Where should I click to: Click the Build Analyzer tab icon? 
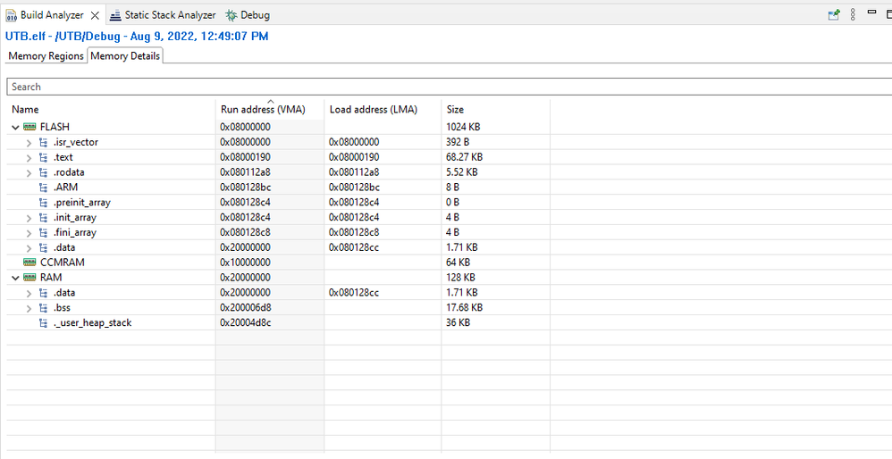12,15
